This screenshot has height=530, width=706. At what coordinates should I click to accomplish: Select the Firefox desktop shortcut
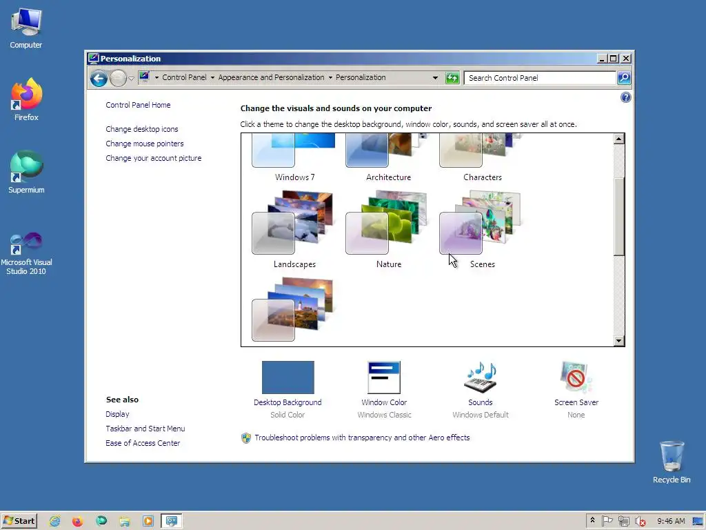click(x=26, y=99)
